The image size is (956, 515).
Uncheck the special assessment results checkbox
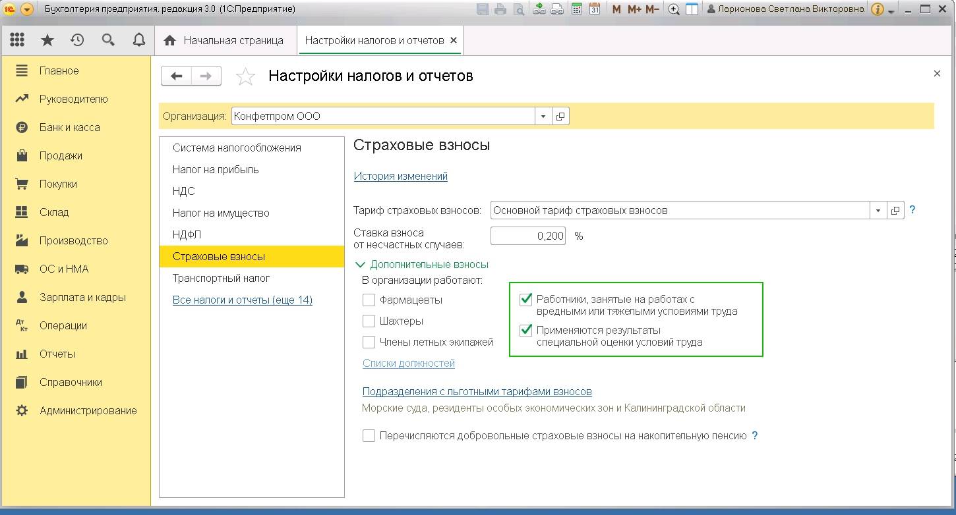coord(525,330)
